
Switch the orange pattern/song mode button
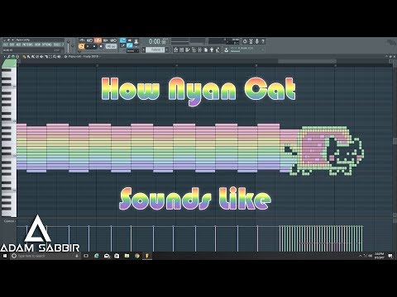tap(81, 46)
